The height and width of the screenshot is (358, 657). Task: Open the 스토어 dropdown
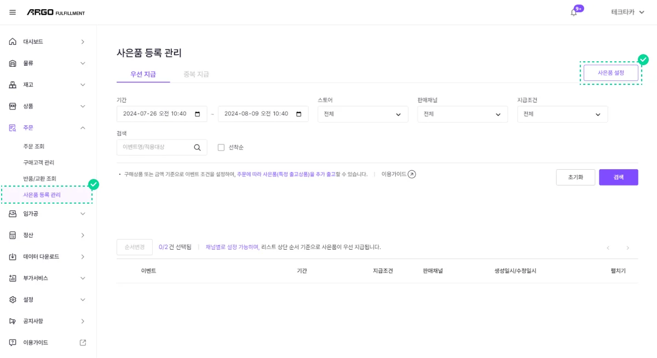coord(363,114)
